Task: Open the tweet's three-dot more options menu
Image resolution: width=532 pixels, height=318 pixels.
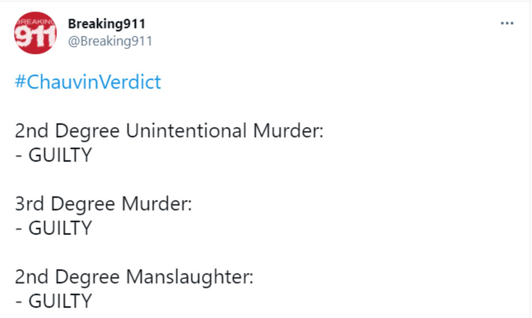Action: click(x=507, y=23)
